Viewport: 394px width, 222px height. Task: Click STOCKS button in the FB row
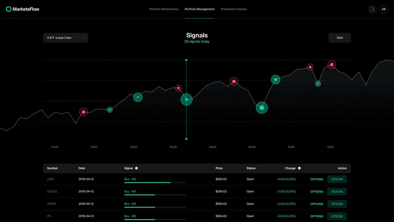(x=337, y=216)
